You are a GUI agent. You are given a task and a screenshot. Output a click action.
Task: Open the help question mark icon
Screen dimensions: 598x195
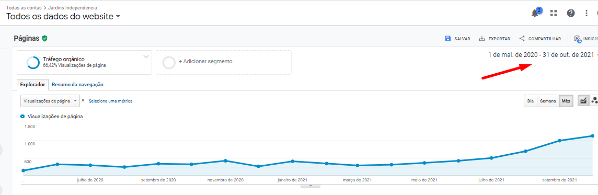570,14
